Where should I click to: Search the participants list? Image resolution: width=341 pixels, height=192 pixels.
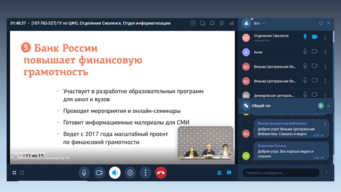tap(321, 23)
